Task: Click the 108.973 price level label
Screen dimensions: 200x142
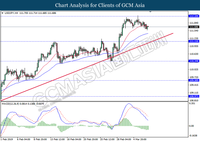Action: (194, 96)
